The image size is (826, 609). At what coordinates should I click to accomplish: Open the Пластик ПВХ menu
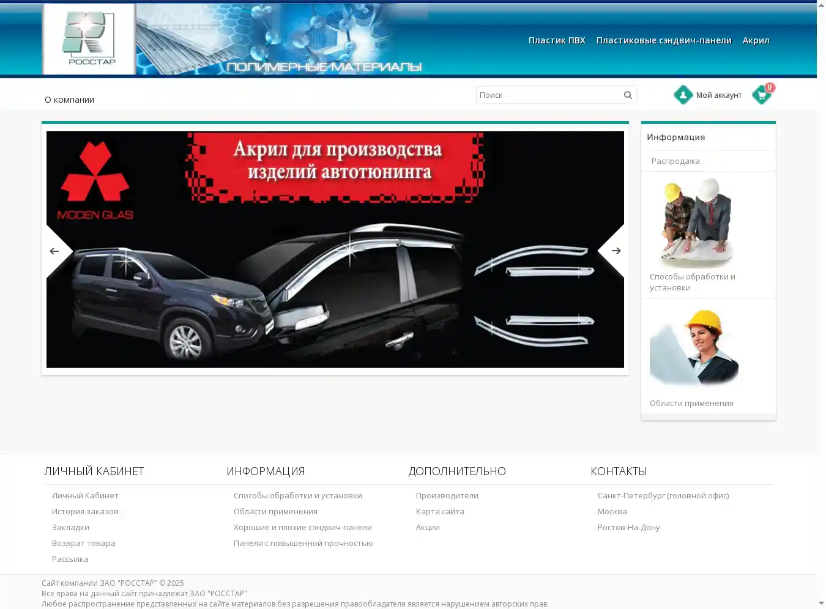(557, 40)
